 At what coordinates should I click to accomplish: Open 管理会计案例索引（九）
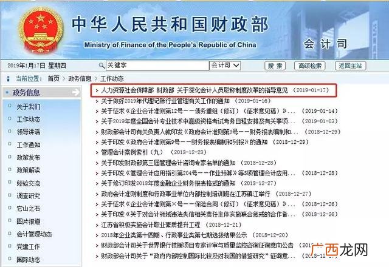tap(132, 152)
